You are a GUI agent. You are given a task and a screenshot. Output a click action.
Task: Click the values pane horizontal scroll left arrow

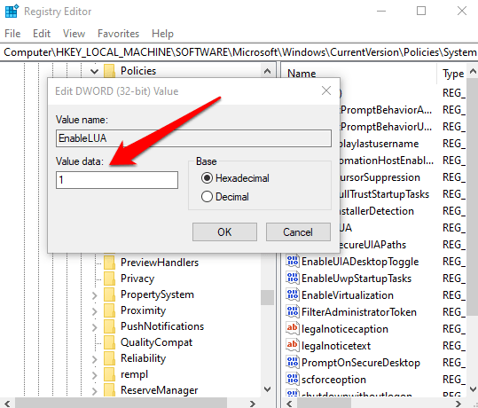(290, 404)
